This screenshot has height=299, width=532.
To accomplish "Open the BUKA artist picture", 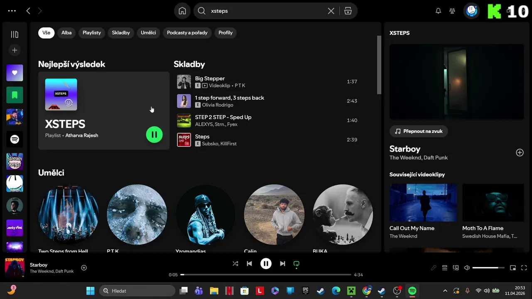I will (x=343, y=215).
